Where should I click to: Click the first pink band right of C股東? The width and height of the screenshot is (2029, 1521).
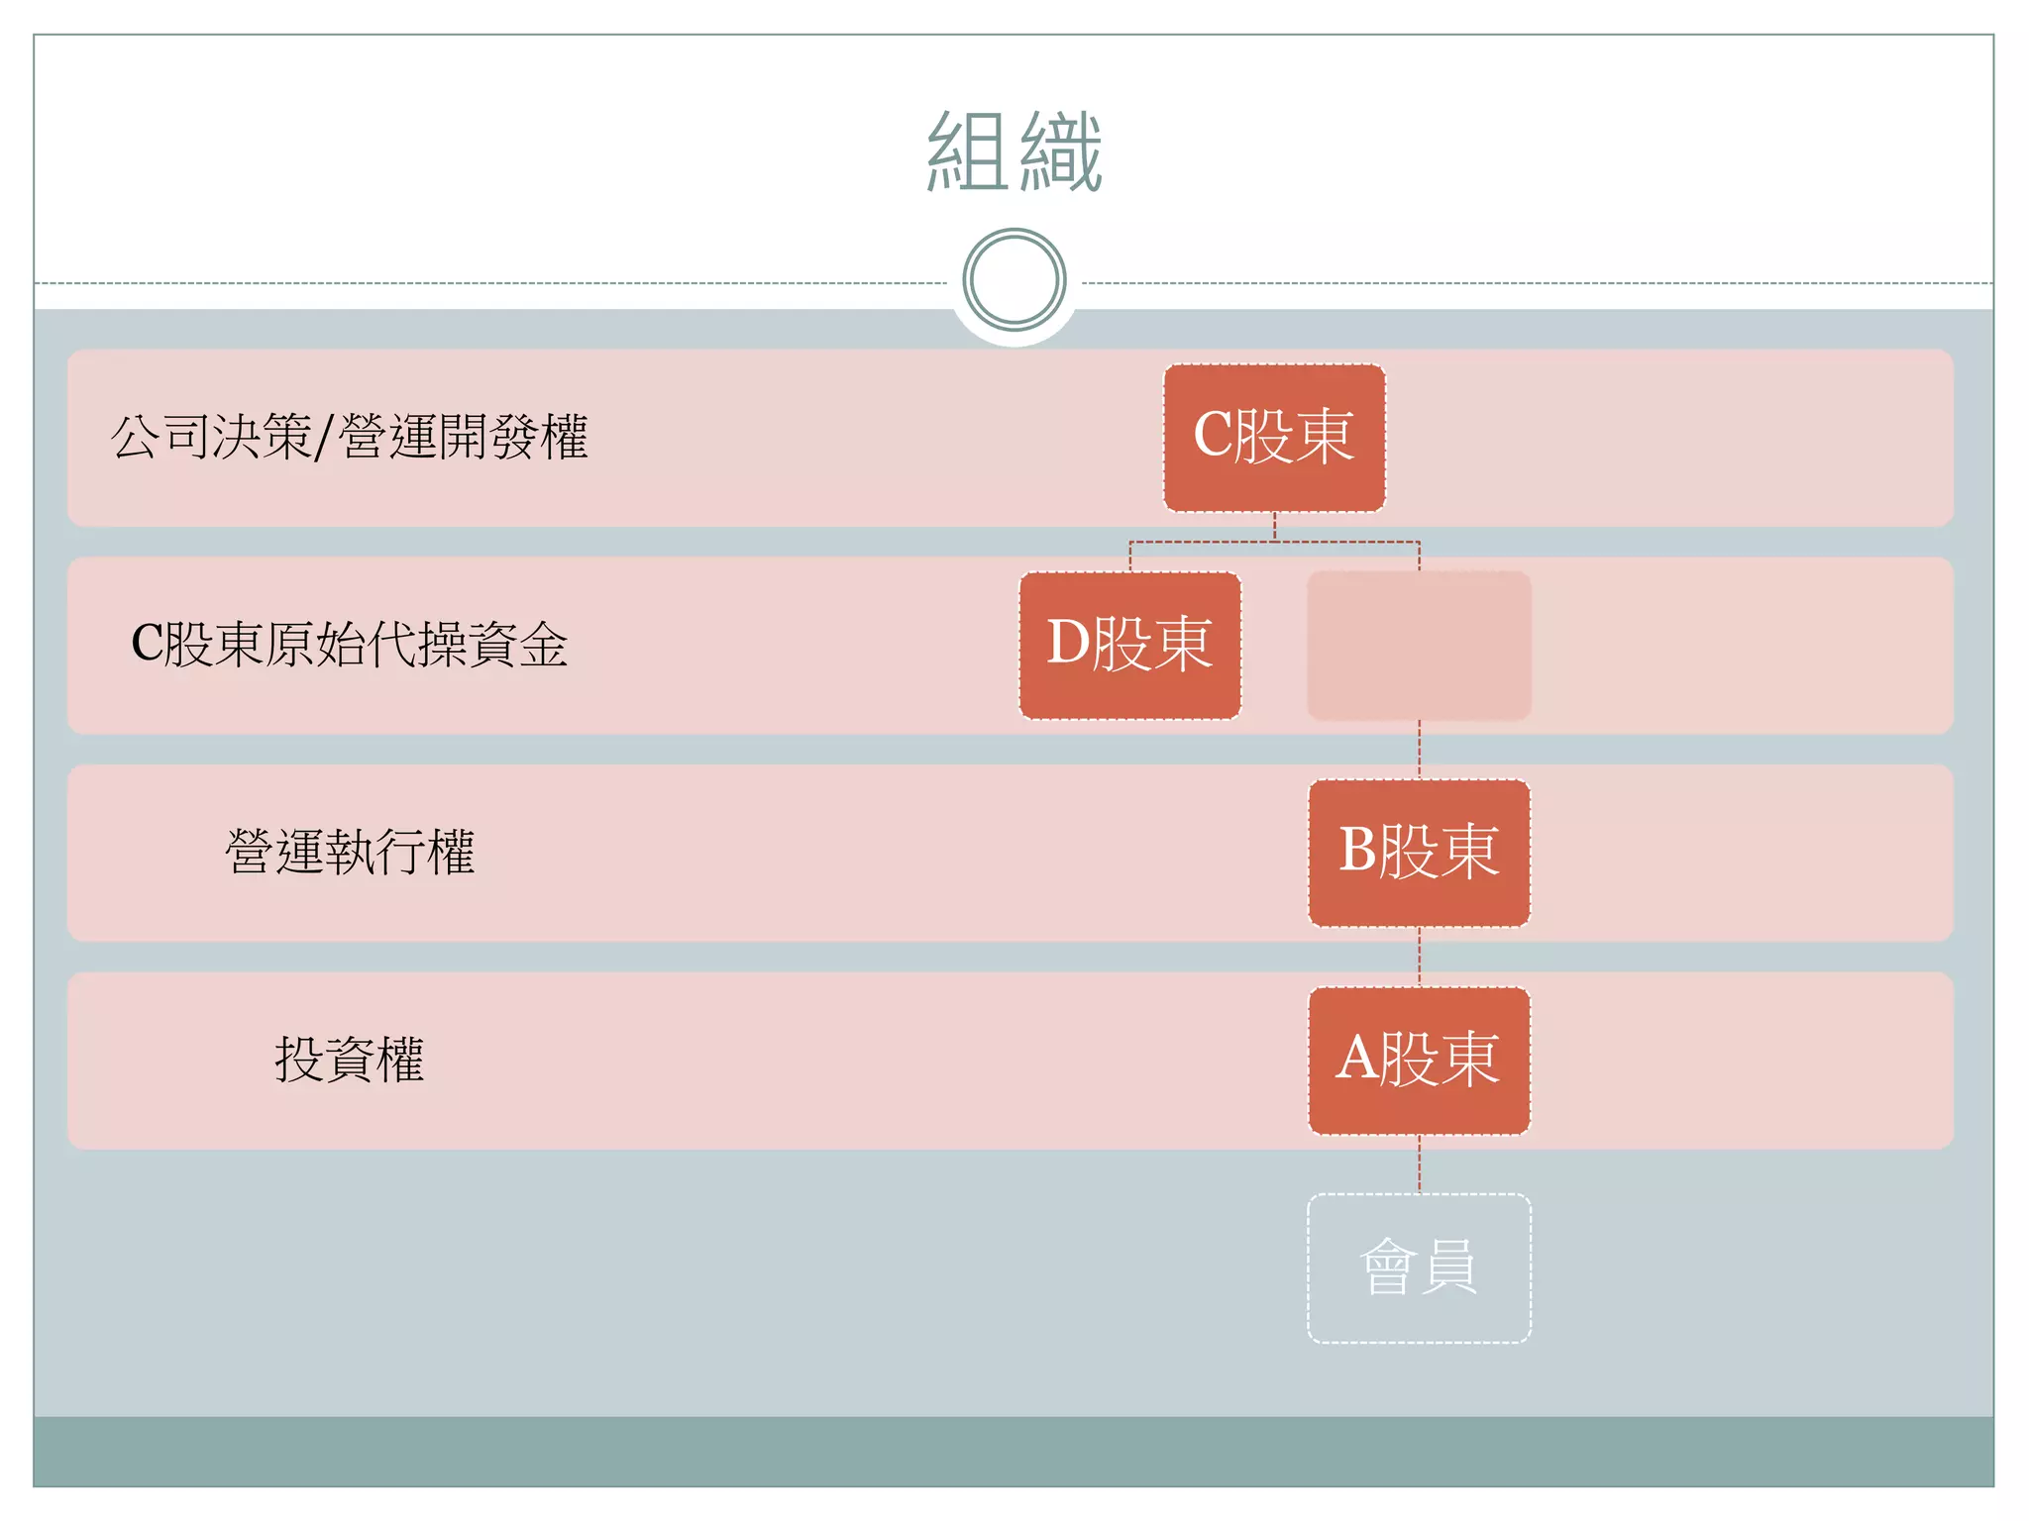pos(1669,438)
